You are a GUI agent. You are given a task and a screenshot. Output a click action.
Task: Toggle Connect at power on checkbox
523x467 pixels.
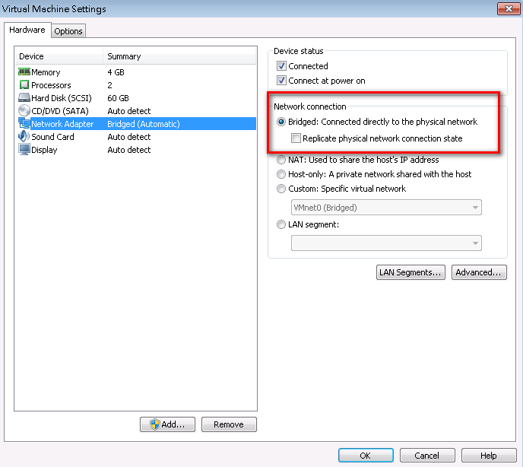(281, 81)
